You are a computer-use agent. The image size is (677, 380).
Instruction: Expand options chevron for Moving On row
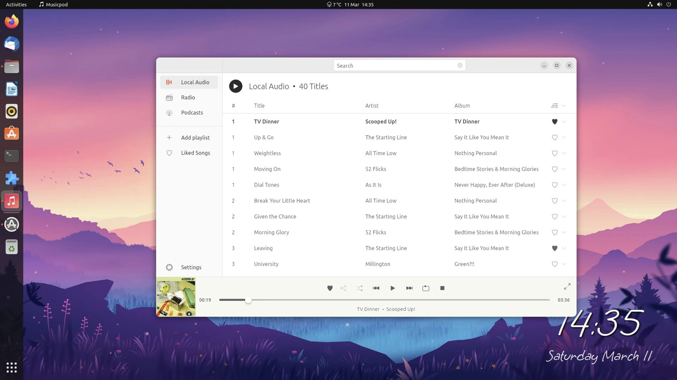563,169
